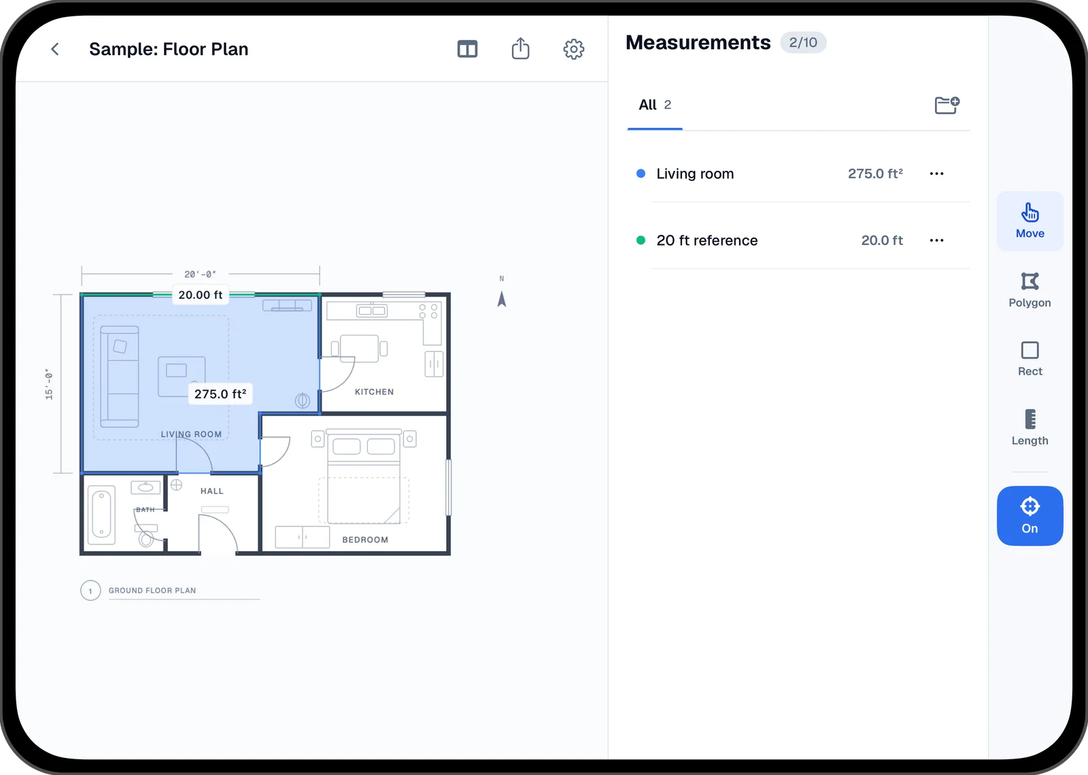Click the green dot beside 20 ft reference
Viewport: 1088px width, 775px height.
click(x=641, y=240)
